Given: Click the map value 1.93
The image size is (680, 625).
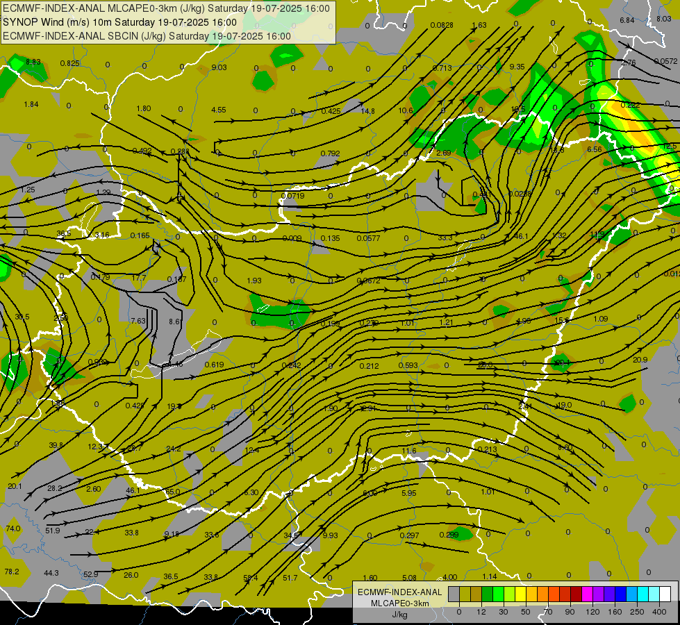Looking at the screenshot, I should tap(254, 281).
